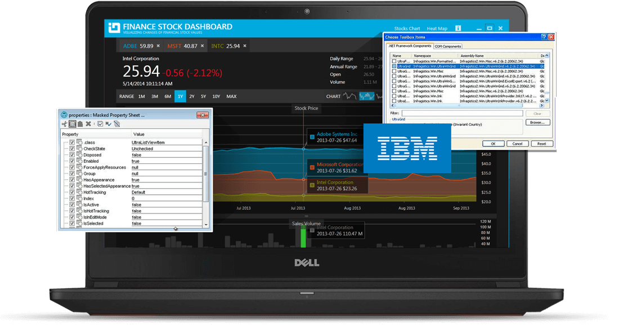Click the Browse... button

[x=537, y=122]
